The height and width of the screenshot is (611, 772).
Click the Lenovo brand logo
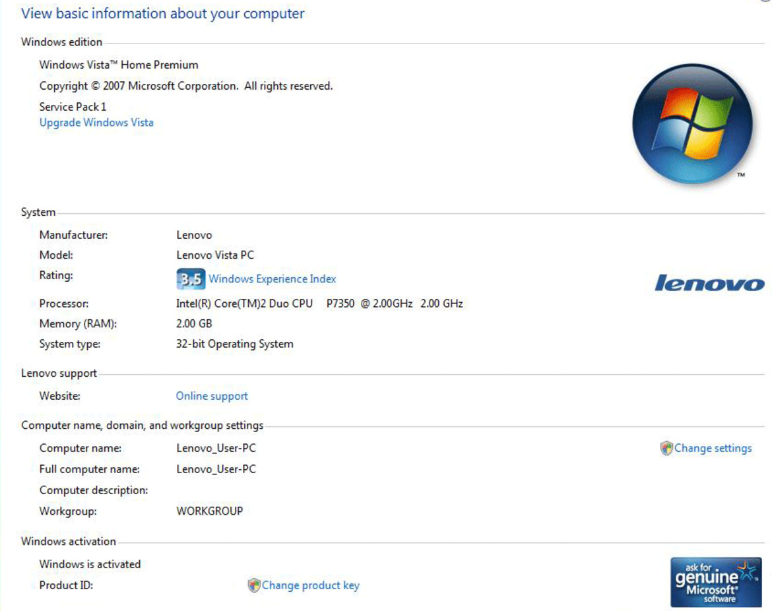709,282
